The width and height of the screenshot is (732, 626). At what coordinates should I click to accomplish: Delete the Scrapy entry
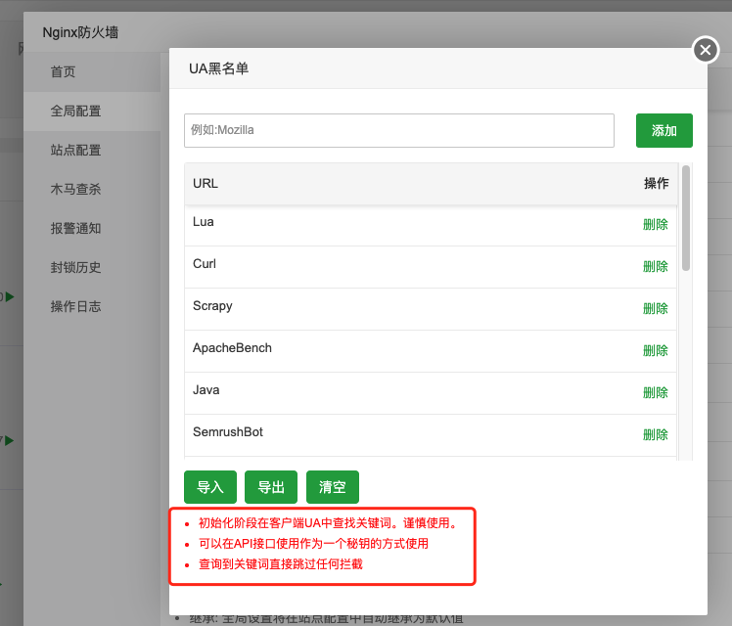[655, 309]
